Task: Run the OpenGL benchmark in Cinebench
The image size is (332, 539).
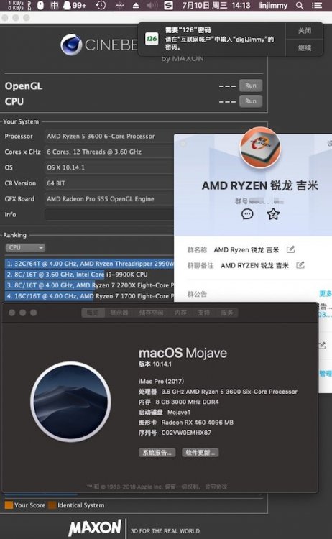Action: click(251, 86)
